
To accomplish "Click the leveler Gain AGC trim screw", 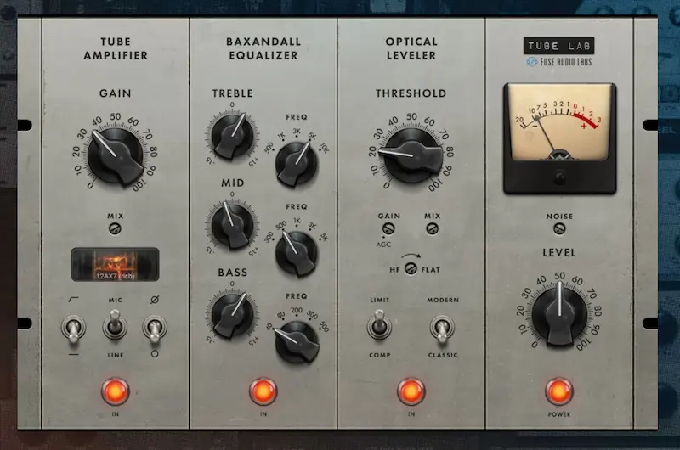I will 388,229.
